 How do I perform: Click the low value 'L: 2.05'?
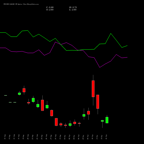73,10
